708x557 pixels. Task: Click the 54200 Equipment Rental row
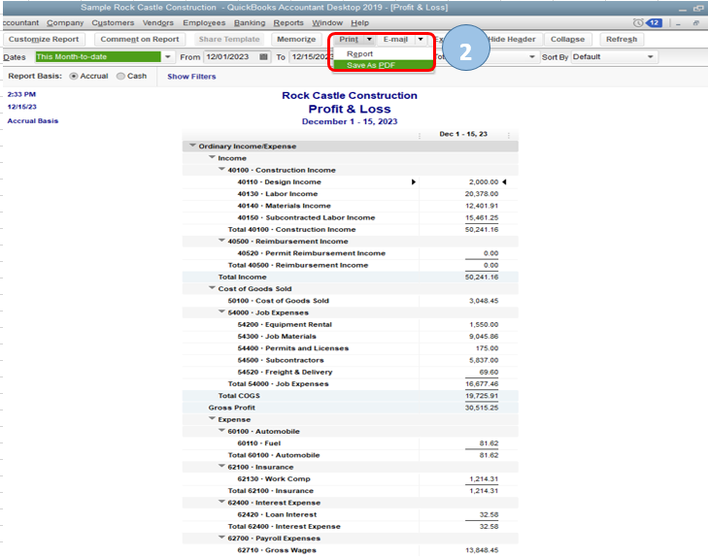coord(351,325)
